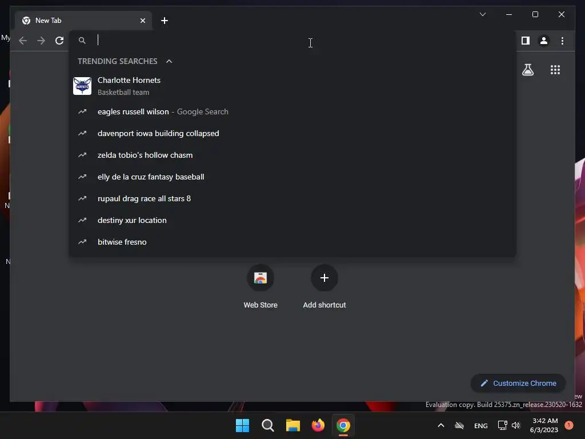The image size is (585, 439).
Task: Open the network status icon
Action: click(x=503, y=425)
